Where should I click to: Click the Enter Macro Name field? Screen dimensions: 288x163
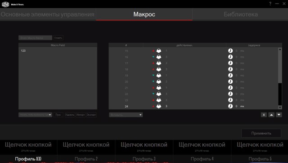point(35,38)
